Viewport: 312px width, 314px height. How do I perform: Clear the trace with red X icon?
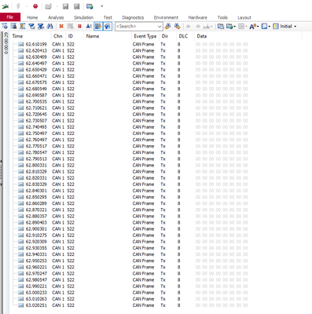tap(61, 26)
